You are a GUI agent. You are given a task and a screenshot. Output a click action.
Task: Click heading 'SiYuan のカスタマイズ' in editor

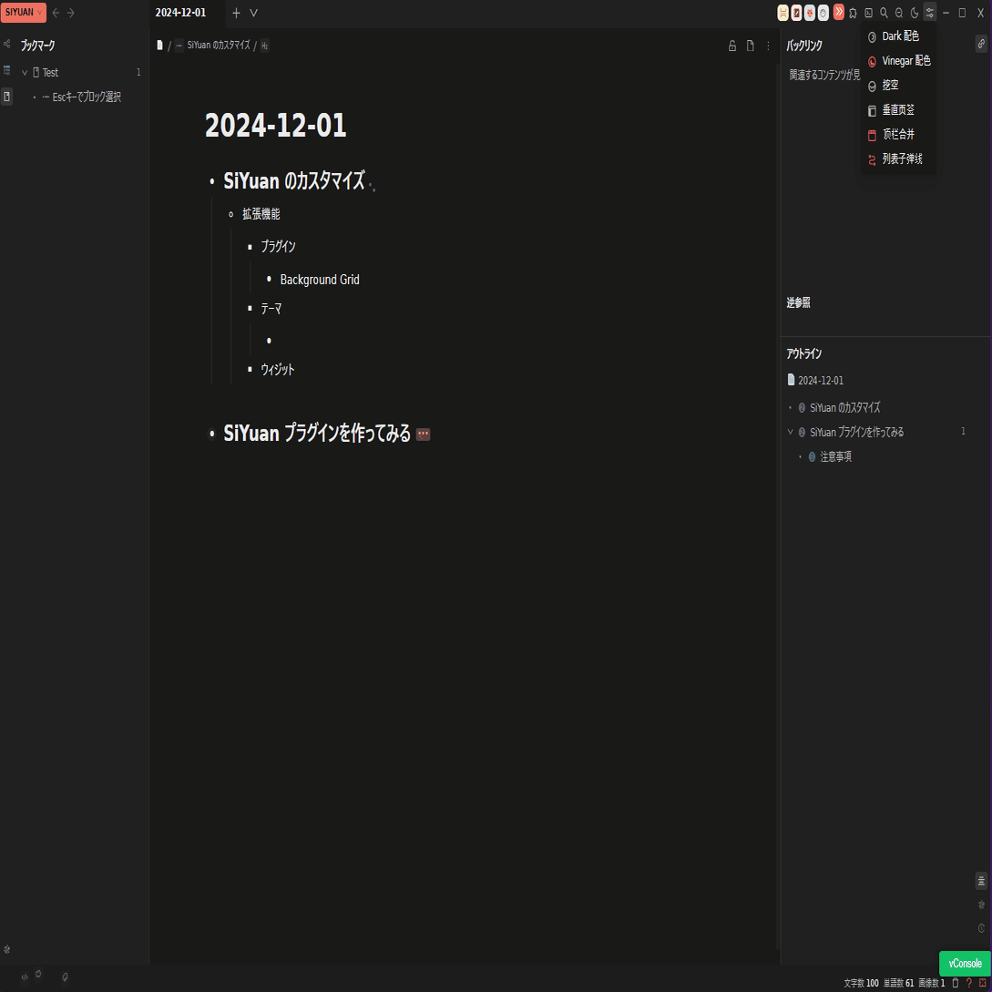[x=294, y=181]
